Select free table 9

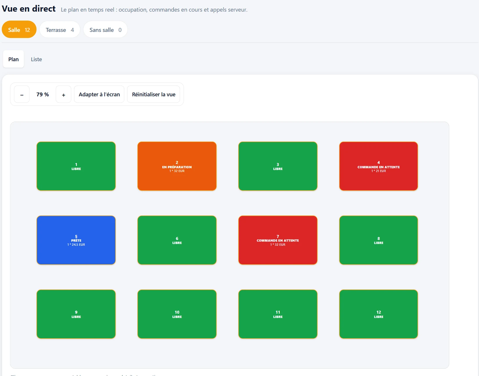(x=76, y=314)
